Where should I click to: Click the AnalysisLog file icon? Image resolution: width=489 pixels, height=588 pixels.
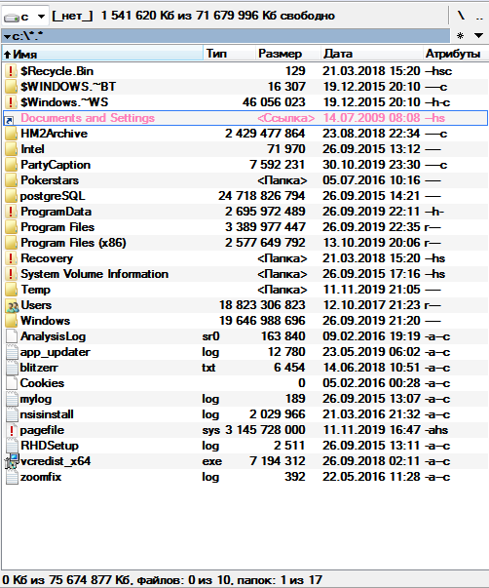(12, 336)
